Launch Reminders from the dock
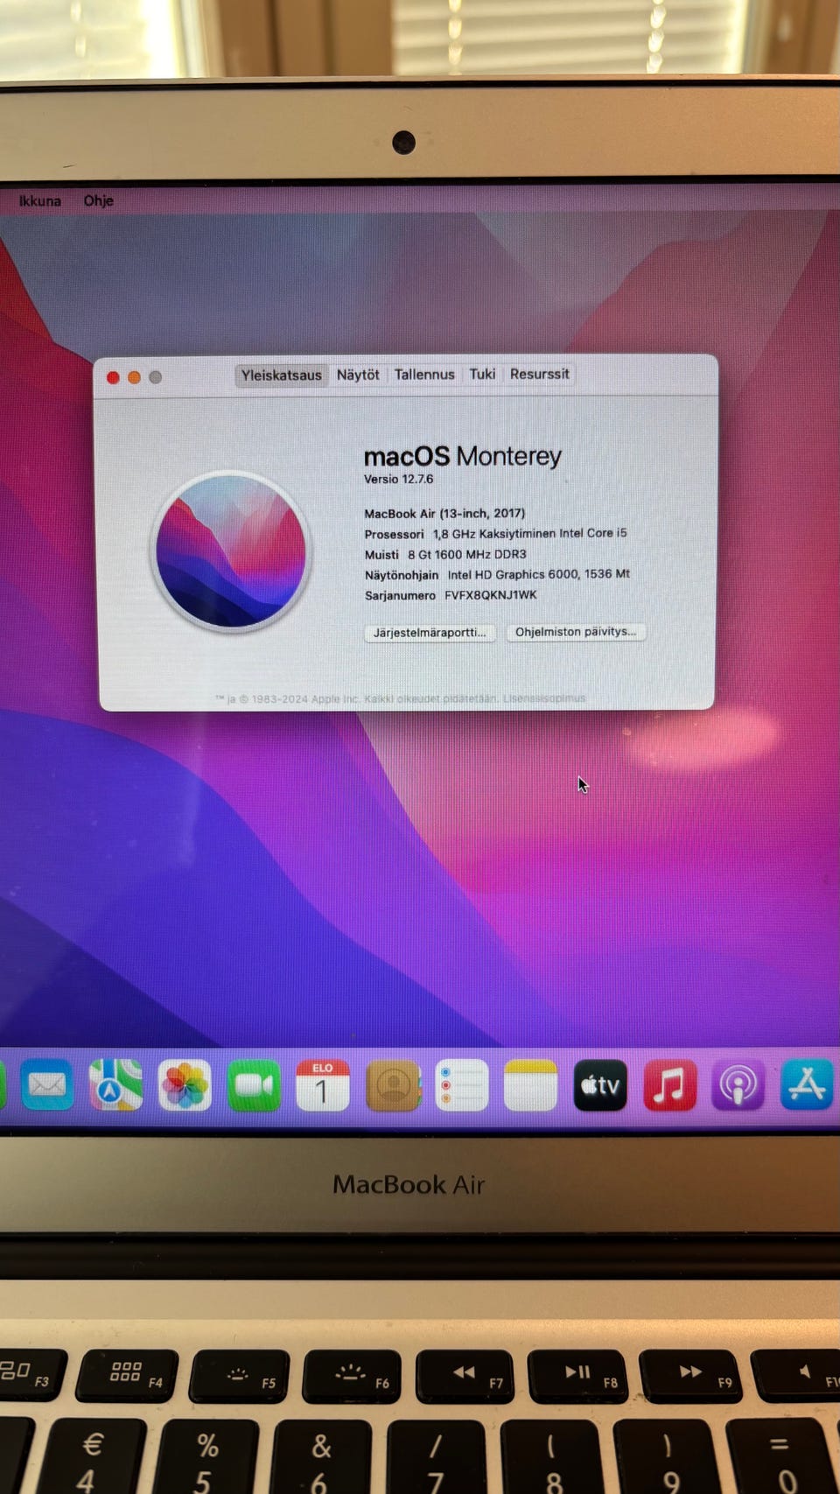 [461, 1085]
